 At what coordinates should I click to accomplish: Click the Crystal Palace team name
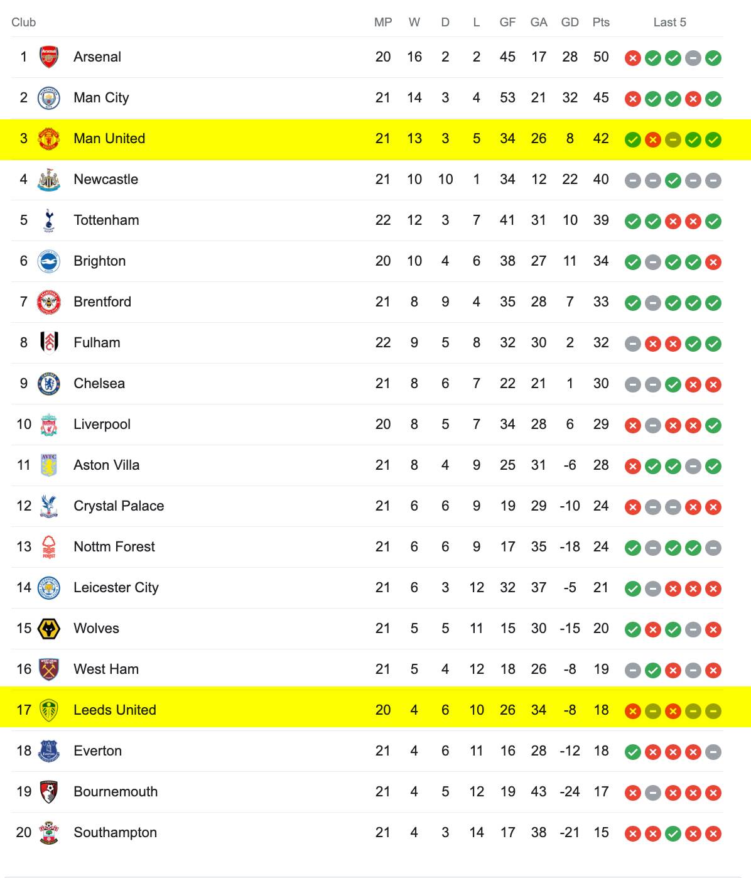tap(119, 506)
